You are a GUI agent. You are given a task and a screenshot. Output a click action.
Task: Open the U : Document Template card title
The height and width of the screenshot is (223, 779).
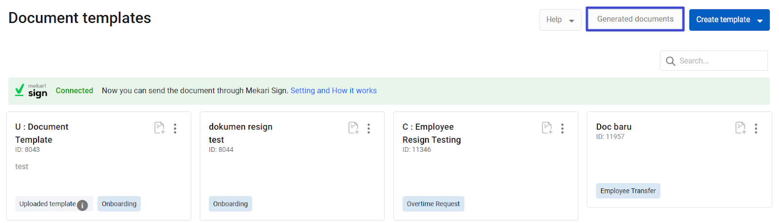pos(42,133)
